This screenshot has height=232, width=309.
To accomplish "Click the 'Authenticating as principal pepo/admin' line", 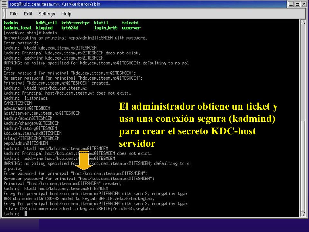I will [75, 38].
